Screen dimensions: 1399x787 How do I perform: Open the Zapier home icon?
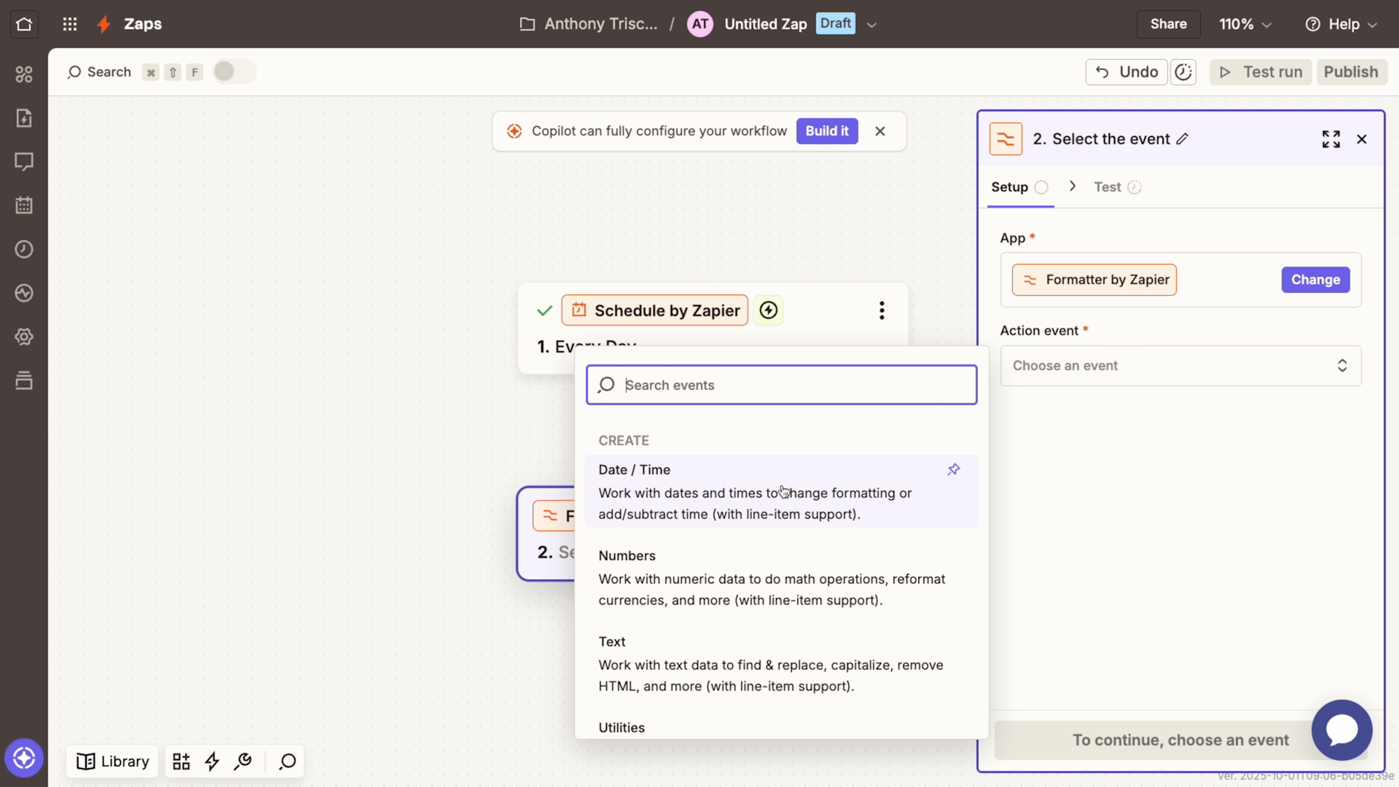[x=24, y=24]
